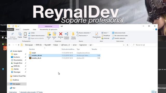Select Este equipo in sidebar
Viewport: 166px width, 93px height.
17,84
